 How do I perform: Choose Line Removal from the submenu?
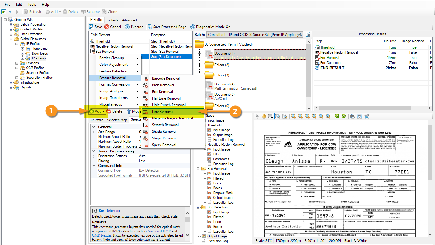click(163, 112)
